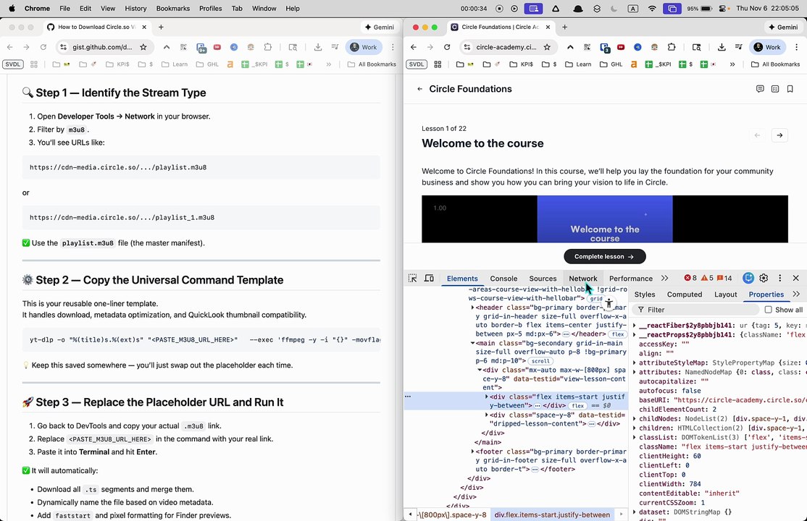The height and width of the screenshot is (521, 807).
Task: Open the Bookmarks menu in menu bar
Action: tap(173, 8)
